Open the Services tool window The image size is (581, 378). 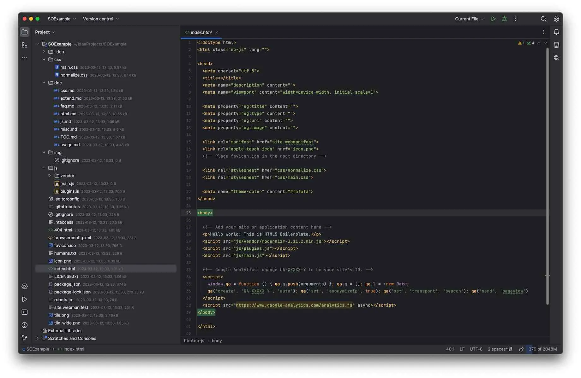(25, 287)
